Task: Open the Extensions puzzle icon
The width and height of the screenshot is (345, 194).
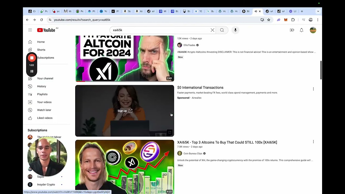Action: (293, 20)
